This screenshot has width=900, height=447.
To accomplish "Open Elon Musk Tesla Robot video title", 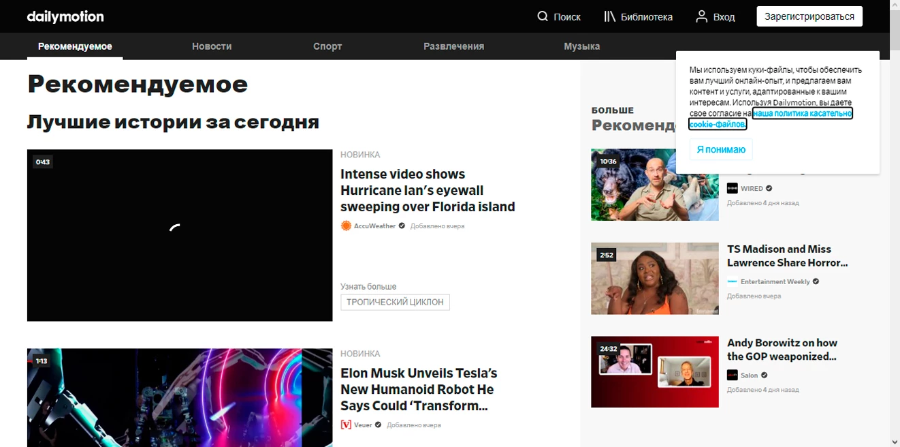I will [419, 389].
